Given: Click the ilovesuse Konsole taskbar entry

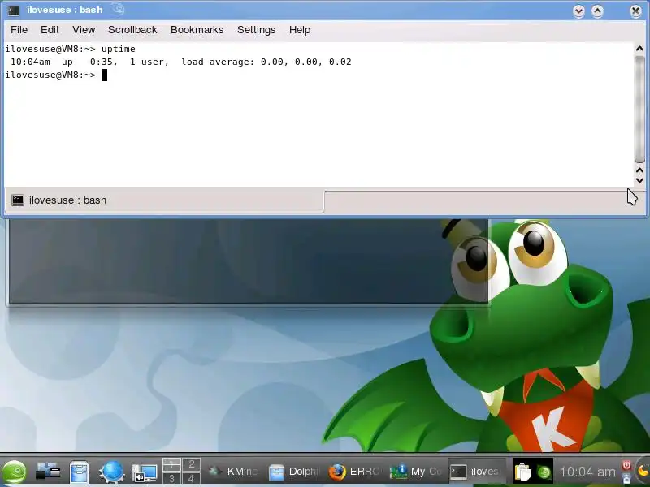Looking at the screenshot, I should 477,472.
